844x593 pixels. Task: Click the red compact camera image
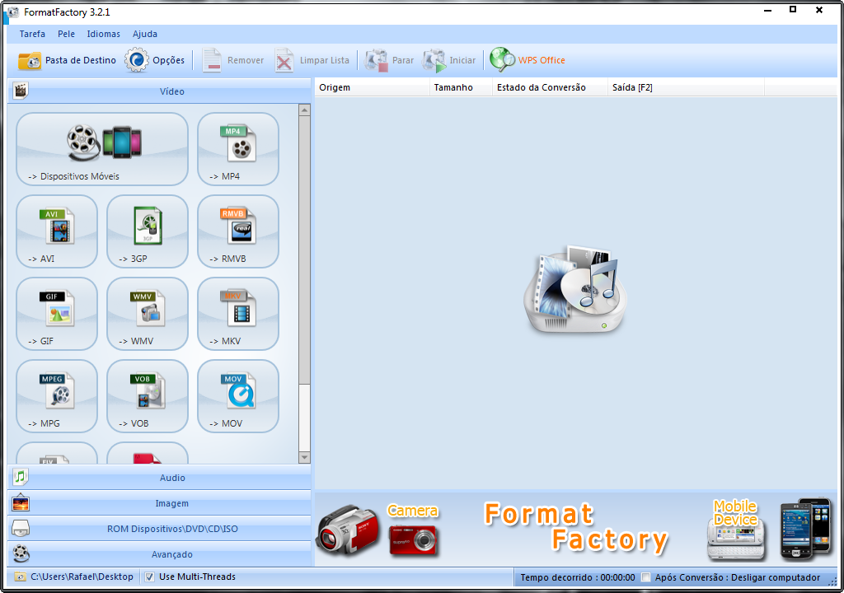[413, 539]
